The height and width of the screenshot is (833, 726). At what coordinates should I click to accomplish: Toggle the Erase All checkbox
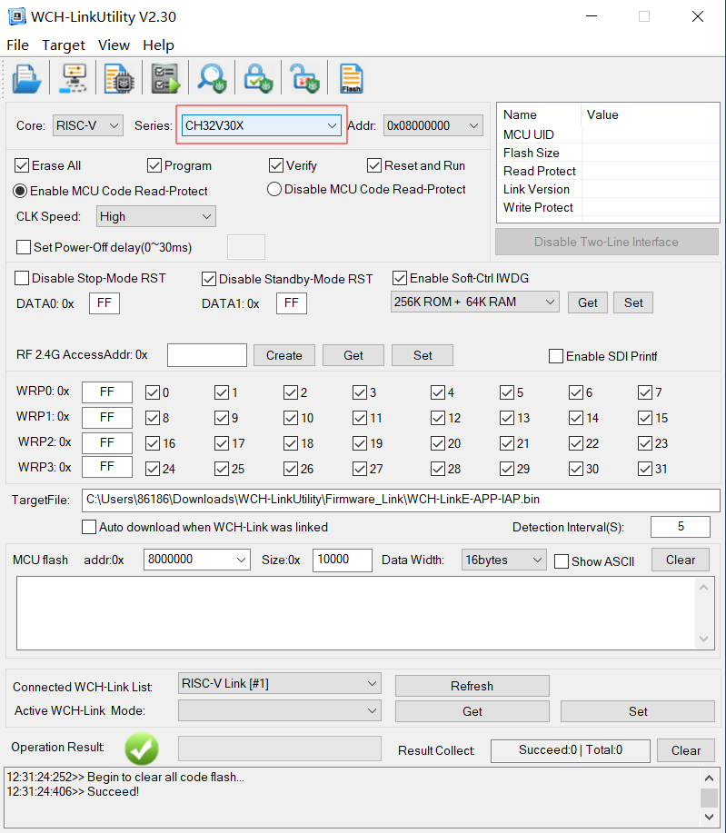(x=22, y=165)
